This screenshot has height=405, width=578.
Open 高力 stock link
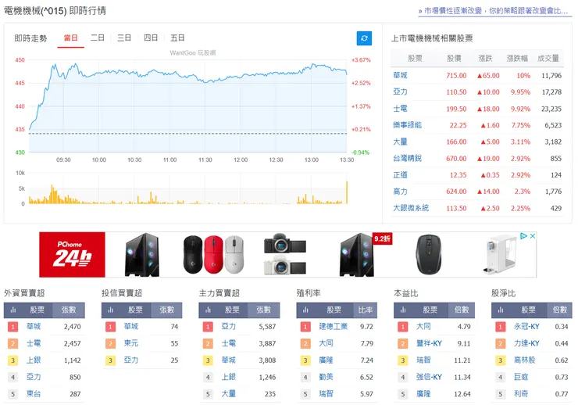point(401,192)
